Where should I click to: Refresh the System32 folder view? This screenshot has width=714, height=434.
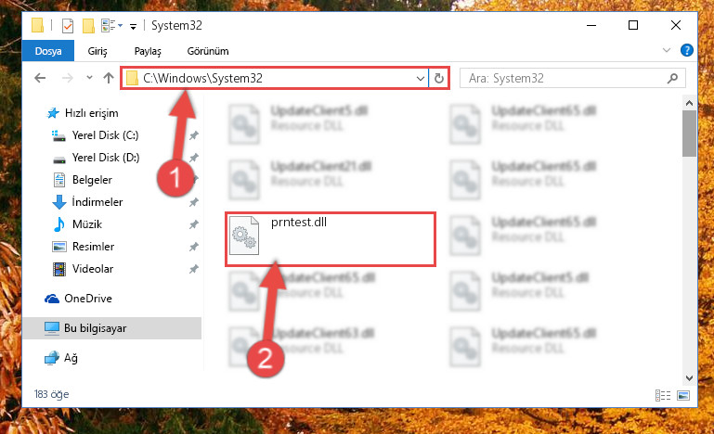pos(438,78)
